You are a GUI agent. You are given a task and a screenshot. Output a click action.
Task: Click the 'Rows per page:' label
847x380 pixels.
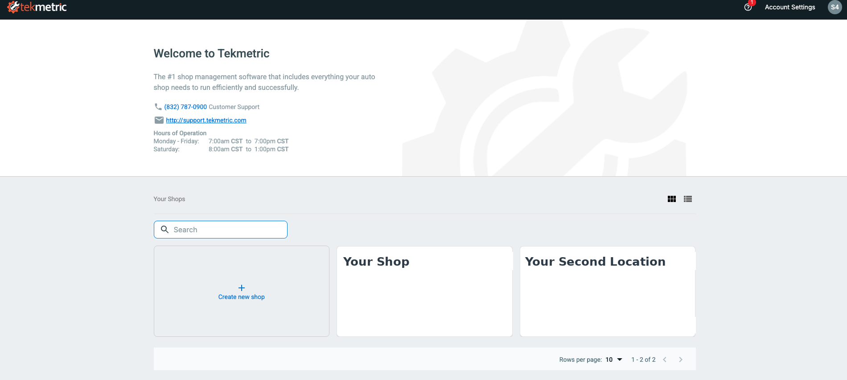coord(580,360)
